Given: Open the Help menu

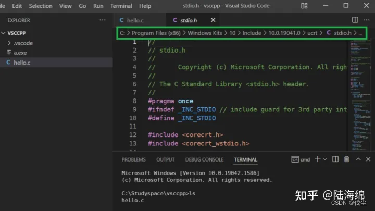Looking at the screenshot, I should tap(145, 6).
